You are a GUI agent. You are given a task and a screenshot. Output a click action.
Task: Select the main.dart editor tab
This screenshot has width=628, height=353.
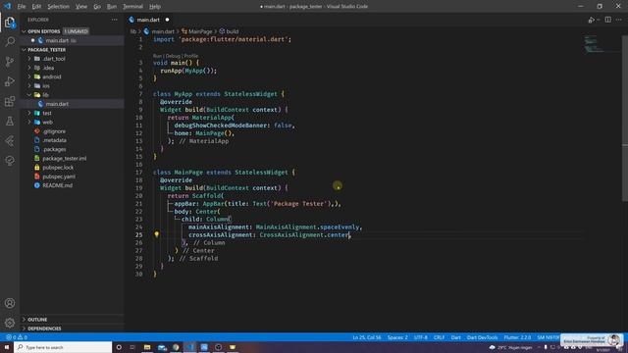(148, 20)
